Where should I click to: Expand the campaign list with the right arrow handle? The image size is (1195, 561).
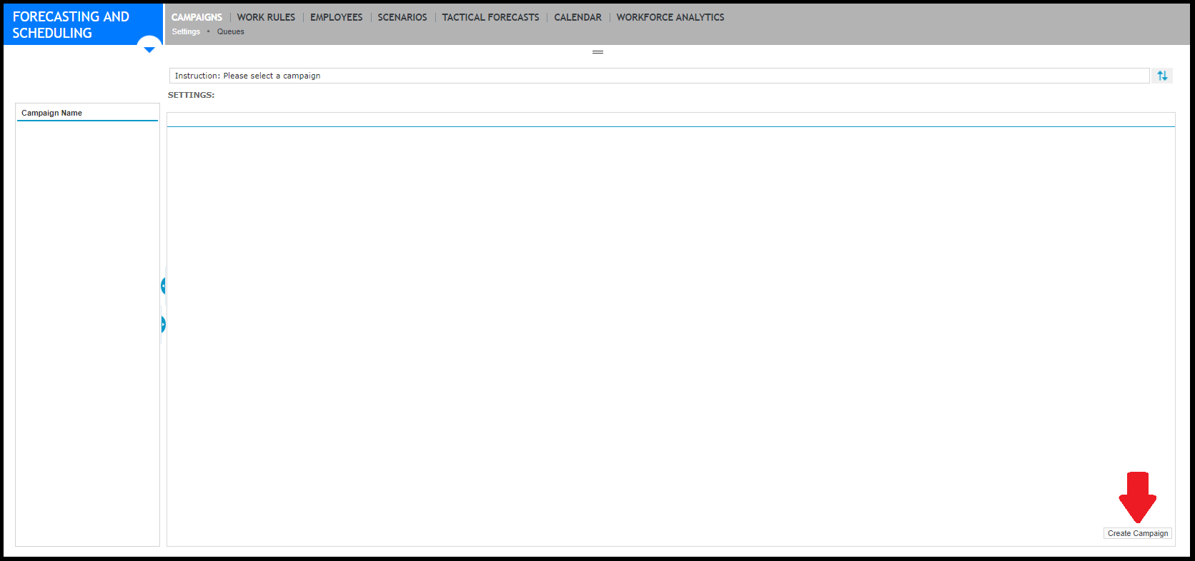163,325
